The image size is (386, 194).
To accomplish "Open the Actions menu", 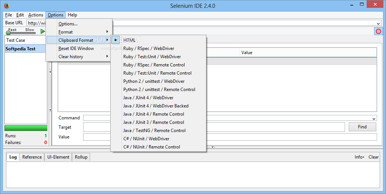I will pyautogui.click(x=36, y=15).
